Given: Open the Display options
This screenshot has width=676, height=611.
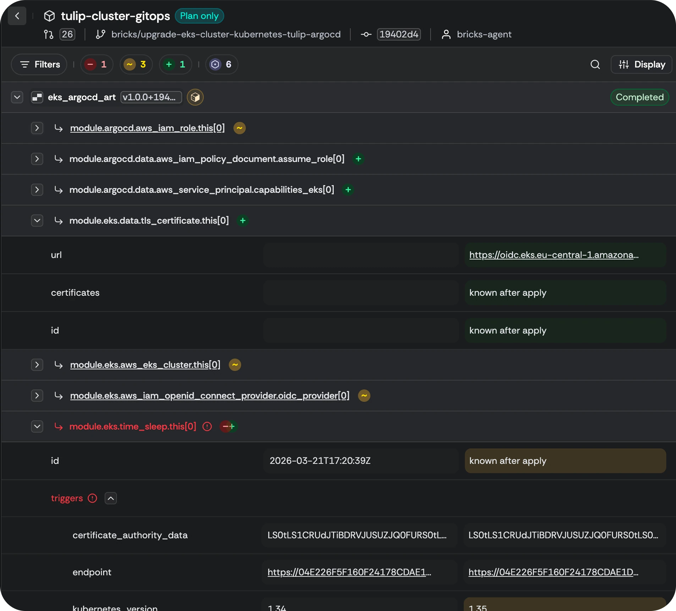Looking at the screenshot, I should (641, 64).
